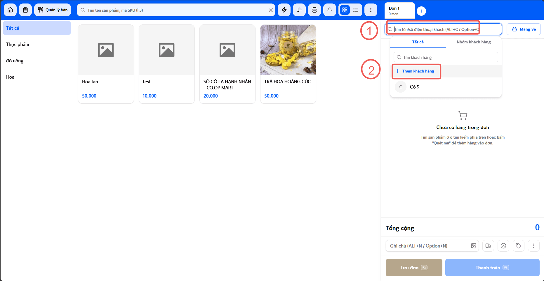This screenshot has height=281, width=544.
Task: Attach an image to the note
Action: click(474, 246)
